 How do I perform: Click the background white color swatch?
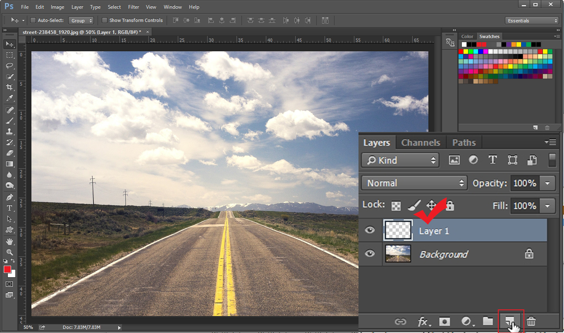pos(13,275)
